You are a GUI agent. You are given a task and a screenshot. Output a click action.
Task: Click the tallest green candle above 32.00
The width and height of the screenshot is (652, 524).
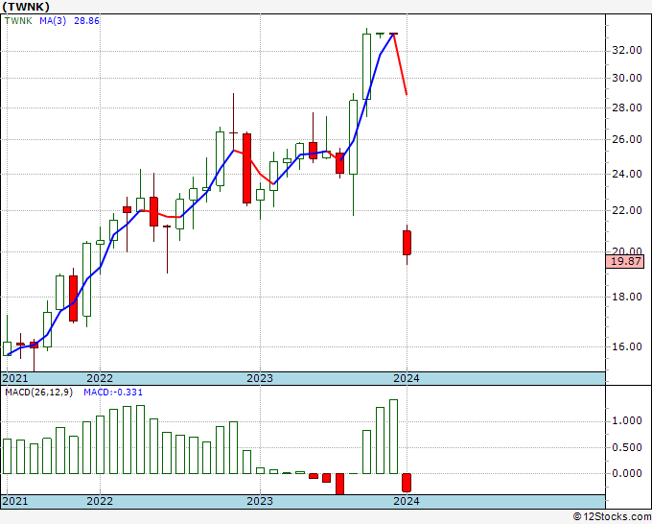(x=366, y=66)
